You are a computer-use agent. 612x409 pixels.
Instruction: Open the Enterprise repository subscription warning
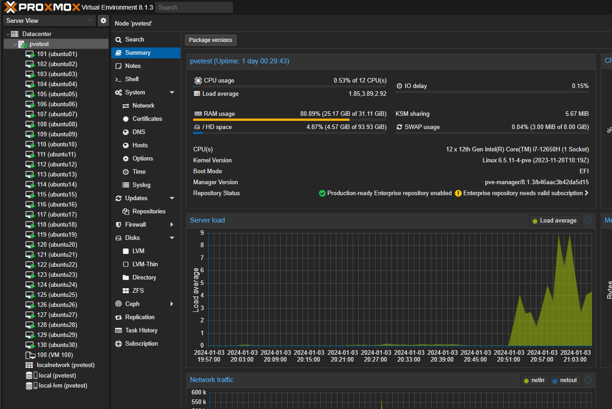(523, 193)
